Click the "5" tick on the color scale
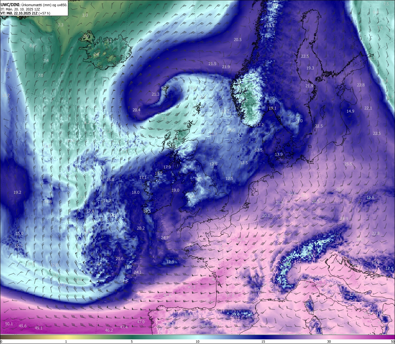Viewport: 395px width, 344px height. 132,342
